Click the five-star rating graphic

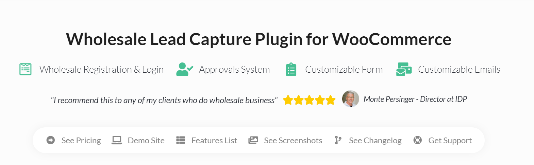pyautogui.click(x=309, y=100)
